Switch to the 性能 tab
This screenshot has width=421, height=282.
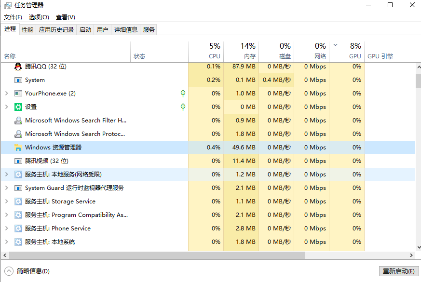(x=27, y=30)
